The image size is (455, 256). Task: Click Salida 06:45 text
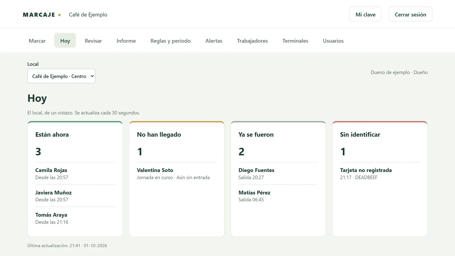click(x=251, y=200)
